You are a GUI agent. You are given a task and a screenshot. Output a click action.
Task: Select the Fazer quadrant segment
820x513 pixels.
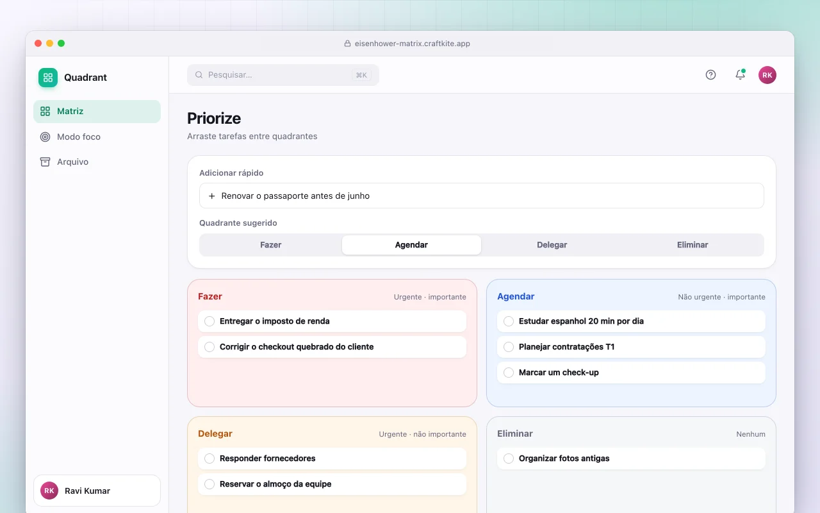(271, 245)
